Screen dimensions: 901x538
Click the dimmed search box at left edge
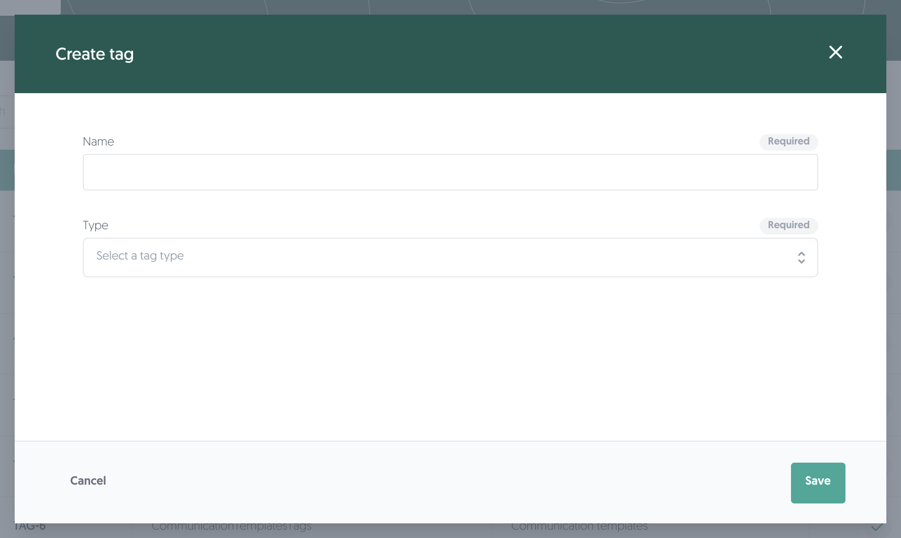tap(7, 111)
